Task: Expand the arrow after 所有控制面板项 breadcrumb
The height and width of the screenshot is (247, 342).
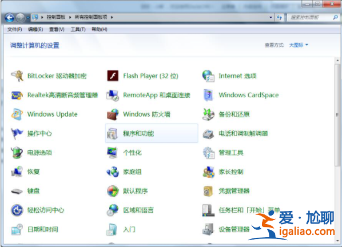Action: click(112, 17)
